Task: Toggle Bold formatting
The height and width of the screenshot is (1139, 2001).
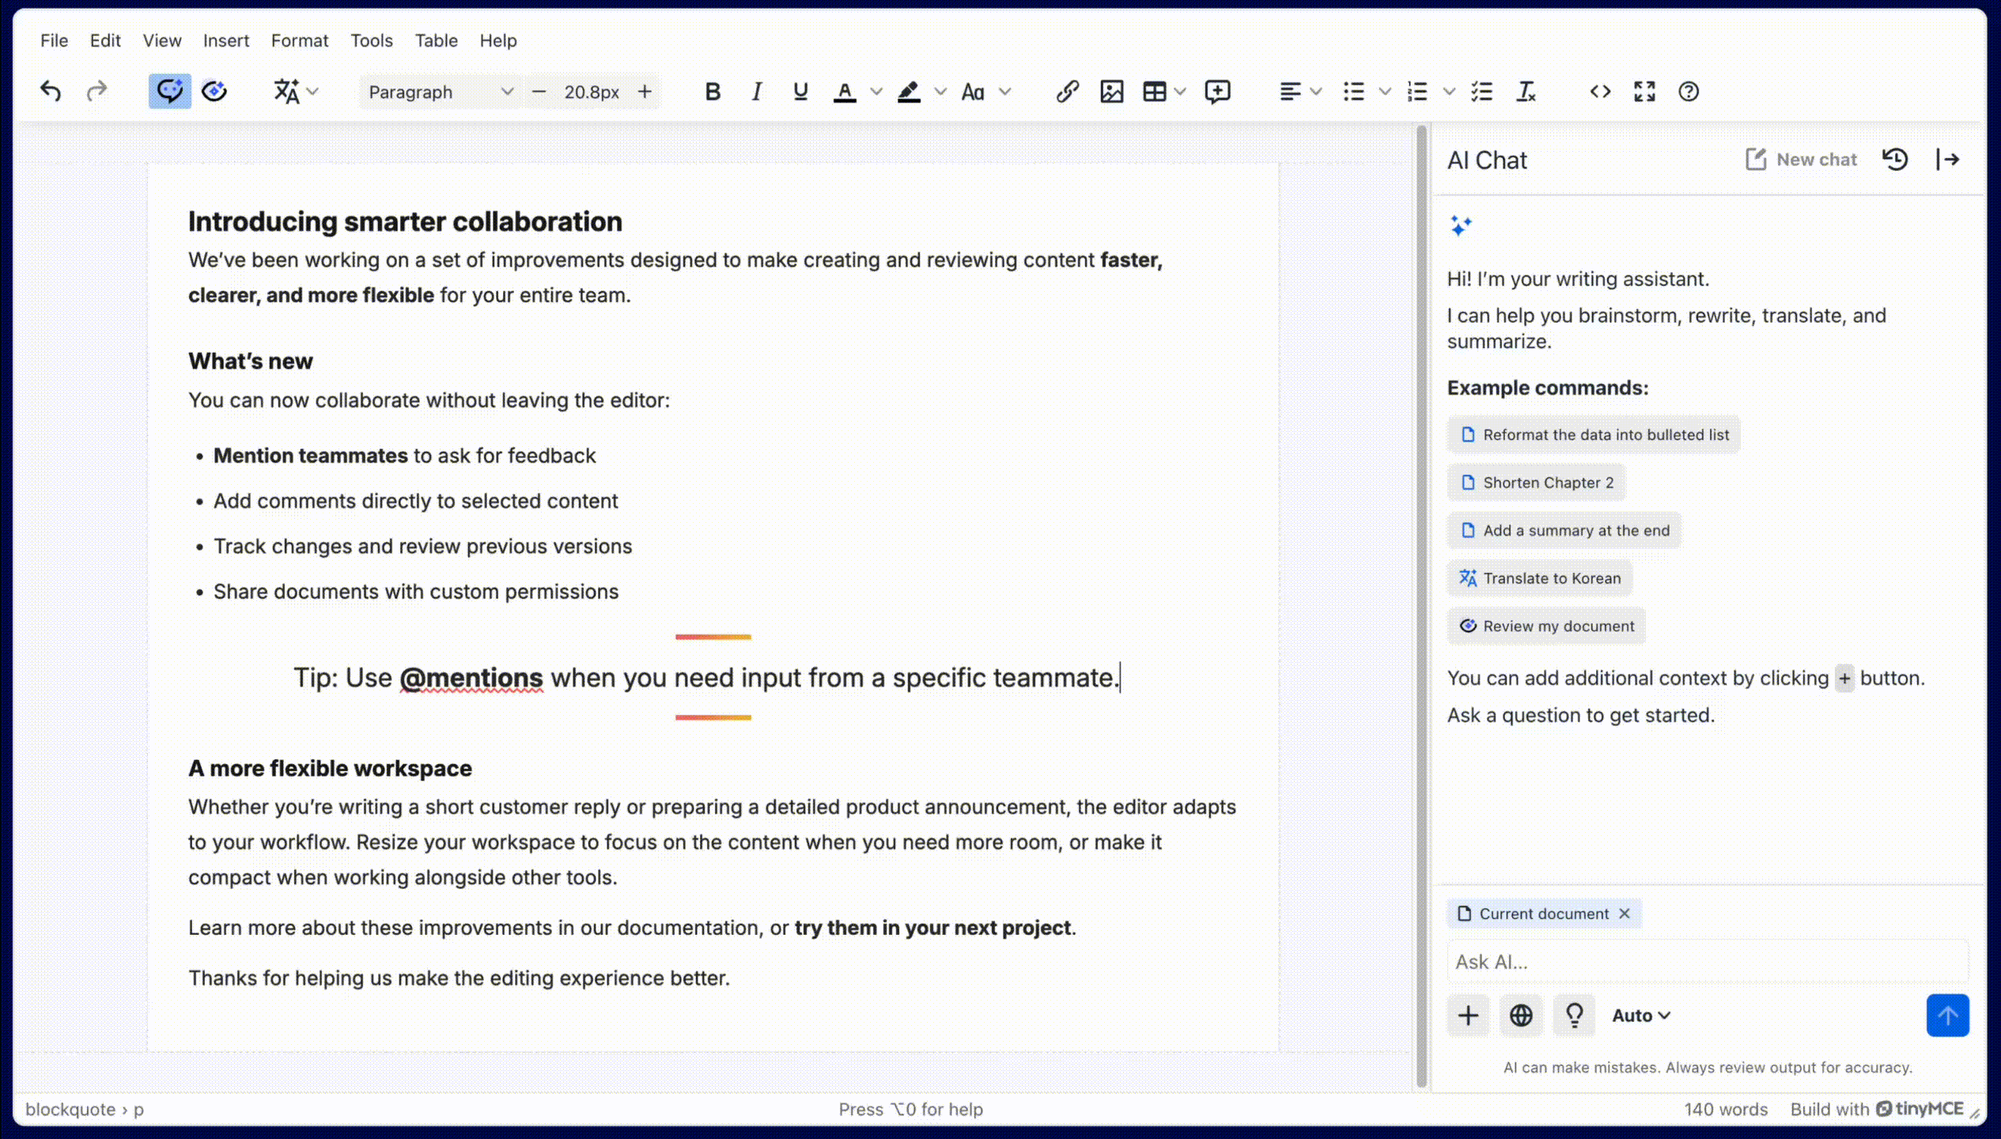Action: [x=713, y=92]
